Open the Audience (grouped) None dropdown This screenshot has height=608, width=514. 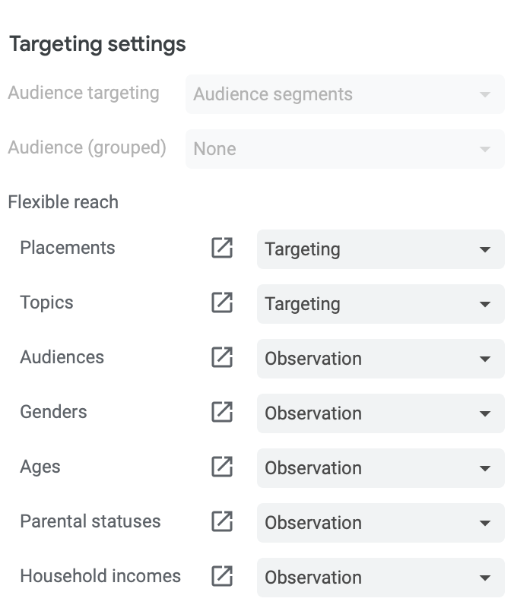point(345,149)
